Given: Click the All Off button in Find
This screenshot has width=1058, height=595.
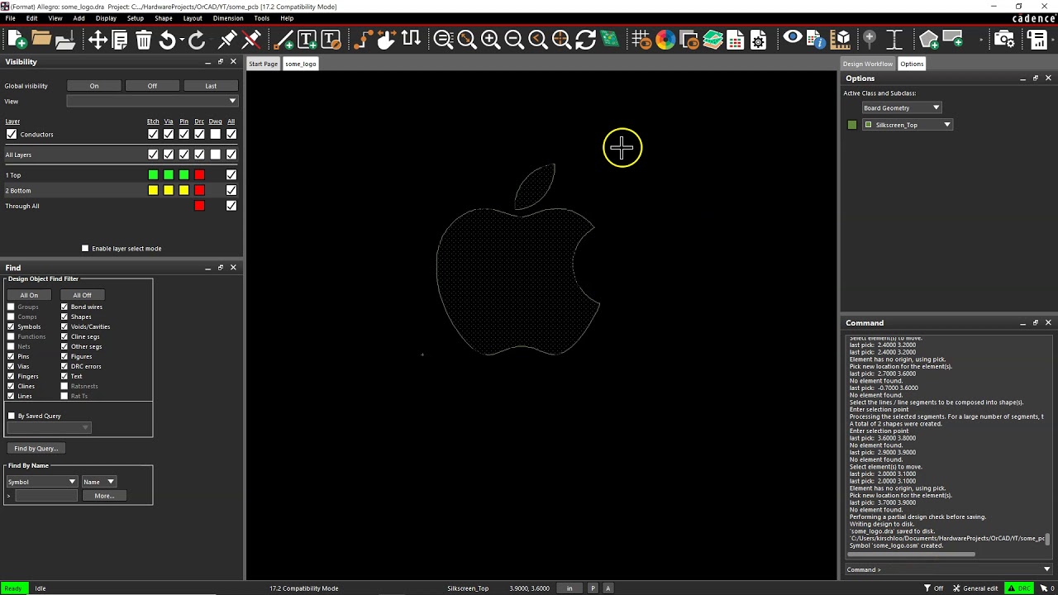Looking at the screenshot, I should pos(82,295).
